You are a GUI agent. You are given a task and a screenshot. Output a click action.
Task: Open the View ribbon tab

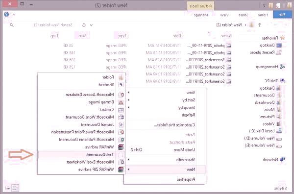pos(224,15)
